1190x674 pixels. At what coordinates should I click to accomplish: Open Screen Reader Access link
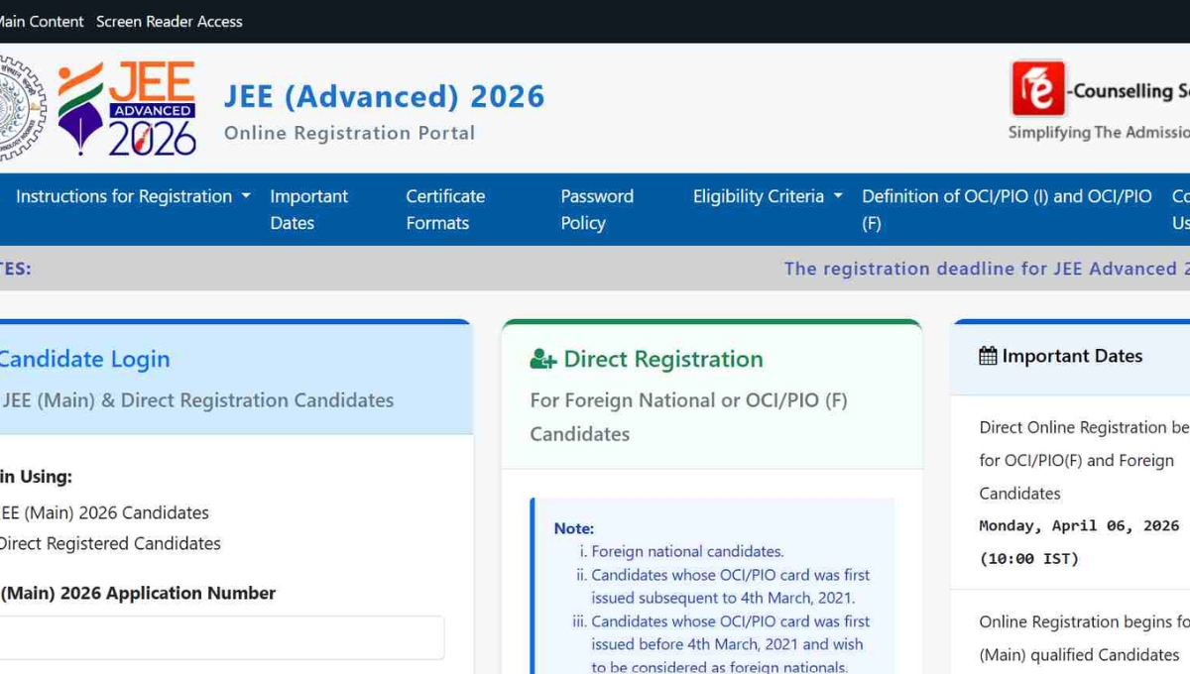click(x=170, y=21)
